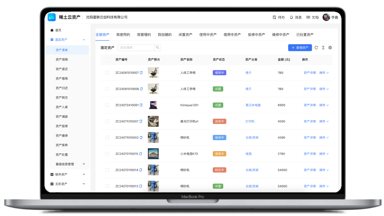Select checkbox for 小米电视K70 row
The width and height of the screenshot is (384, 216).
[107, 154]
